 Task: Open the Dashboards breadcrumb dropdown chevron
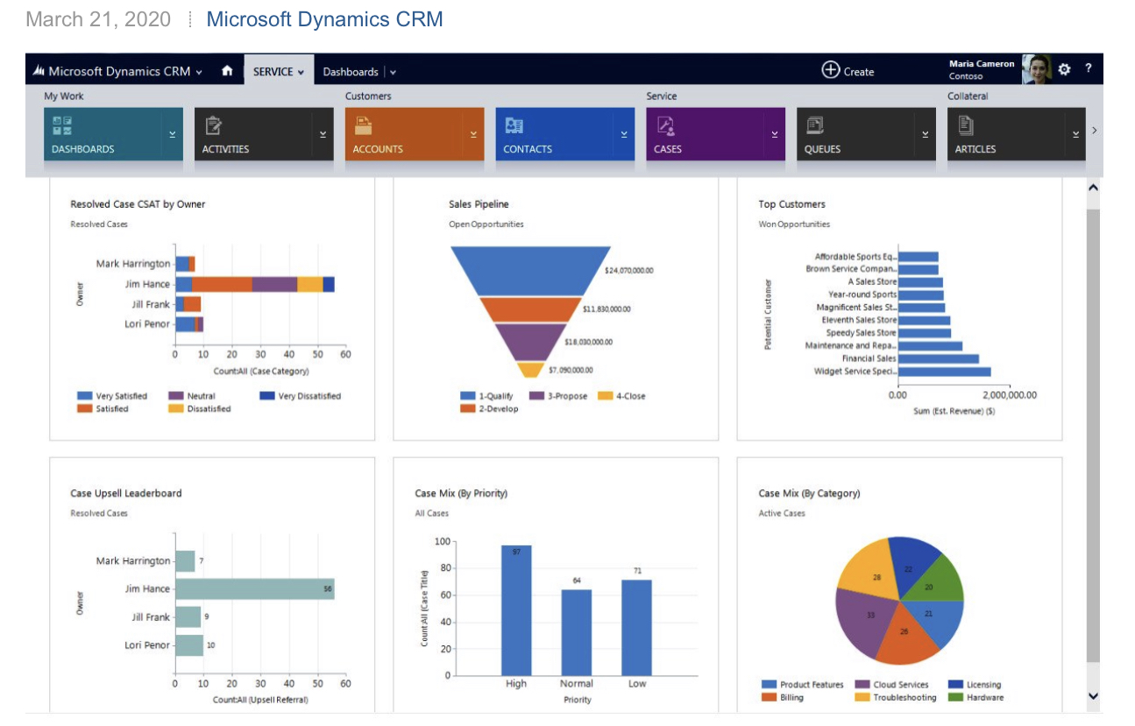point(394,72)
